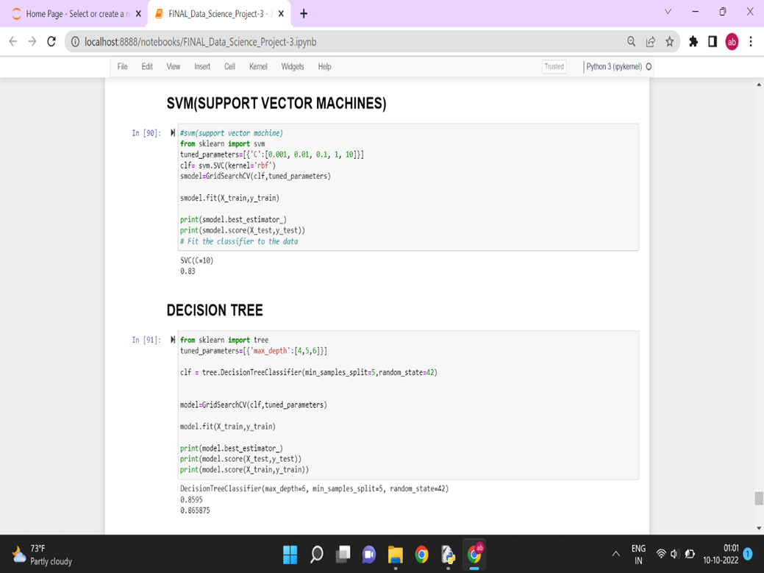Open the File menu
Image resolution: width=764 pixels, height=573 pixels.
coord(122,67)
